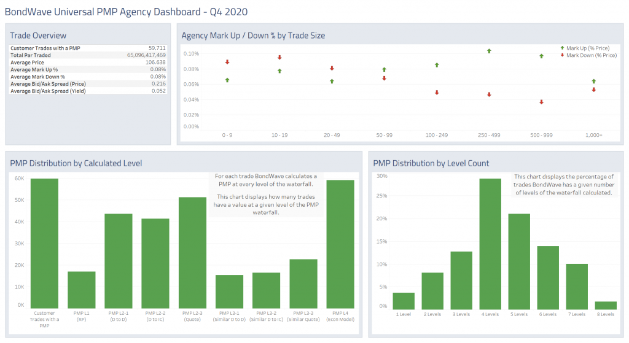This screenshot has width=629, height=343.
Task: Select the value 59,711 in Trade Overview
Action: point(157,48)
